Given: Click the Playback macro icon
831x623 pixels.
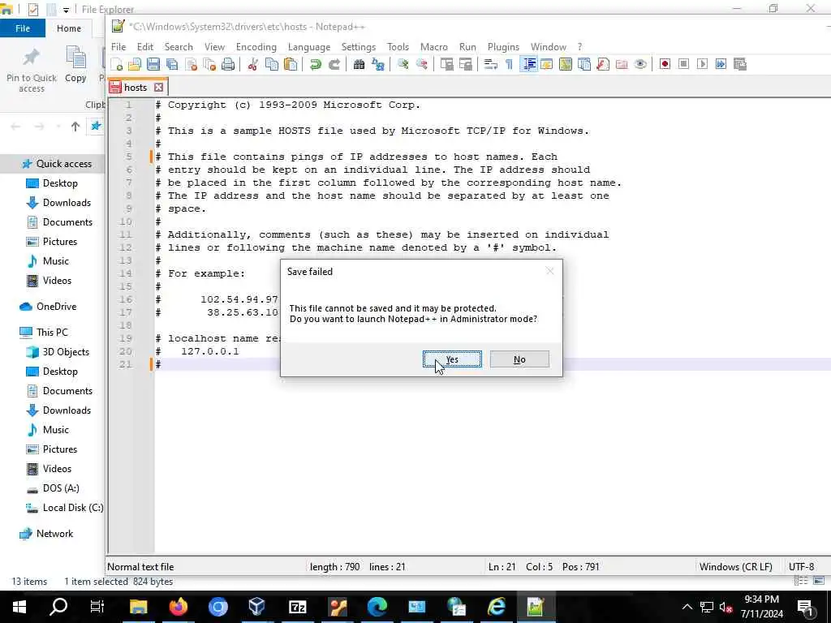Looking at the screenshot, I should [702, 65].
